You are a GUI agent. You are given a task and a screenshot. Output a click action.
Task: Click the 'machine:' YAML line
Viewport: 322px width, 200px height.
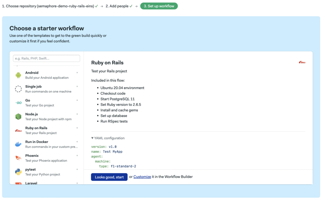[x=103, y=161]
